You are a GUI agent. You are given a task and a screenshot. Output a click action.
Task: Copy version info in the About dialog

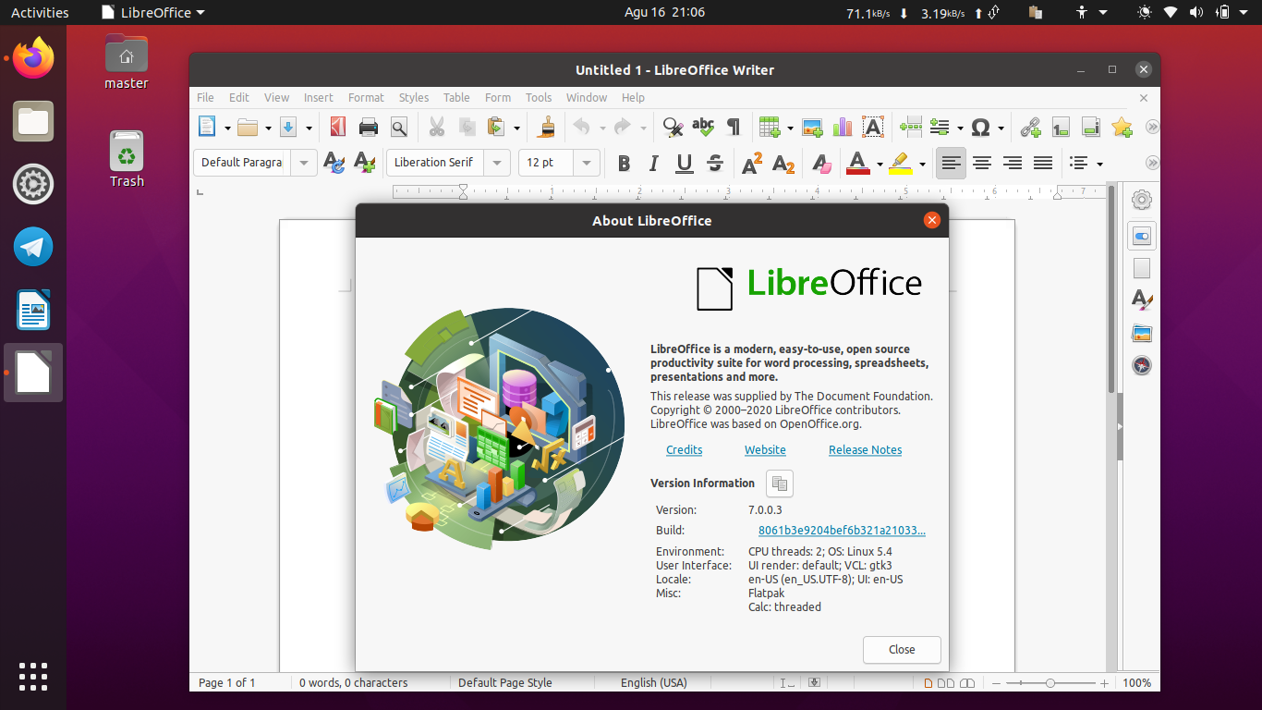pos(779,483)
